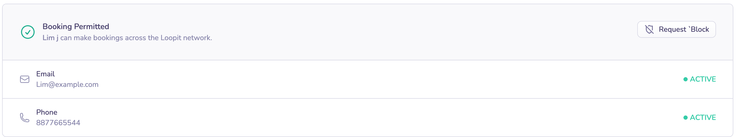This screenshot has height=137, width=737.
Task: Click the Booking Permitted heading
Action: (76, 27)
